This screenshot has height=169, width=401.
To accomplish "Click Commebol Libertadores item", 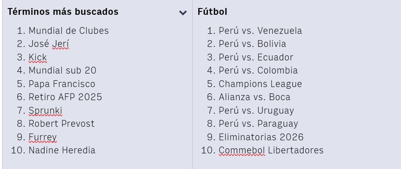I will [x=271, y=150].
